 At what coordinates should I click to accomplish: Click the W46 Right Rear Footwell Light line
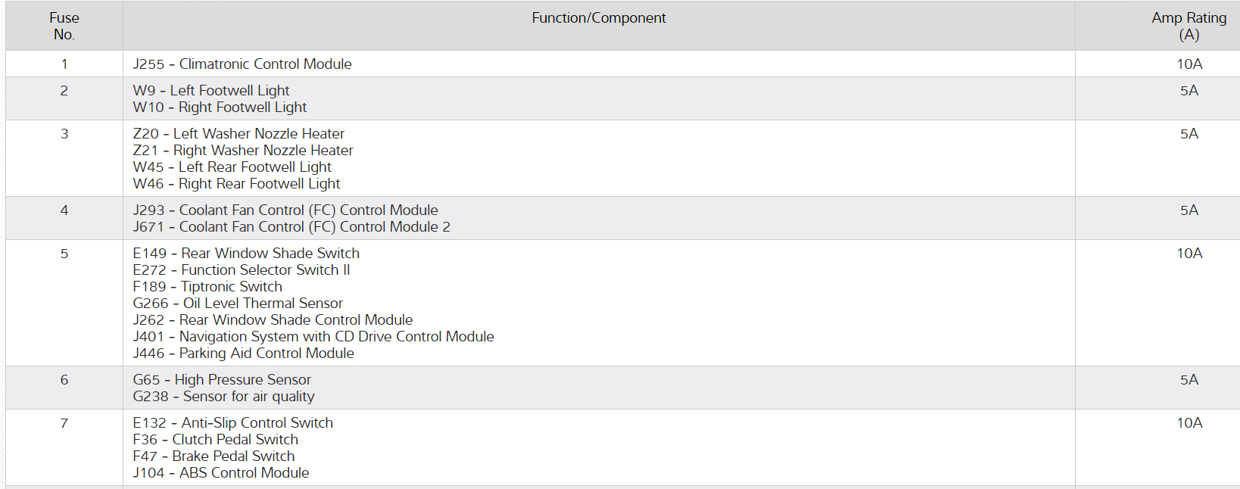[236, 184]
